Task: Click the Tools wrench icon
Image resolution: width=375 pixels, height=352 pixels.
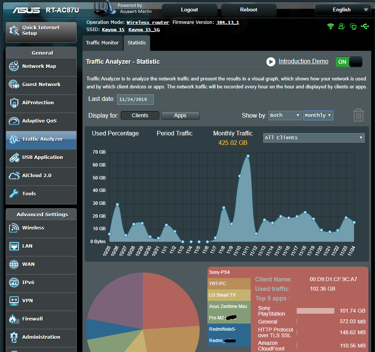Action: (x=14, y=193)
